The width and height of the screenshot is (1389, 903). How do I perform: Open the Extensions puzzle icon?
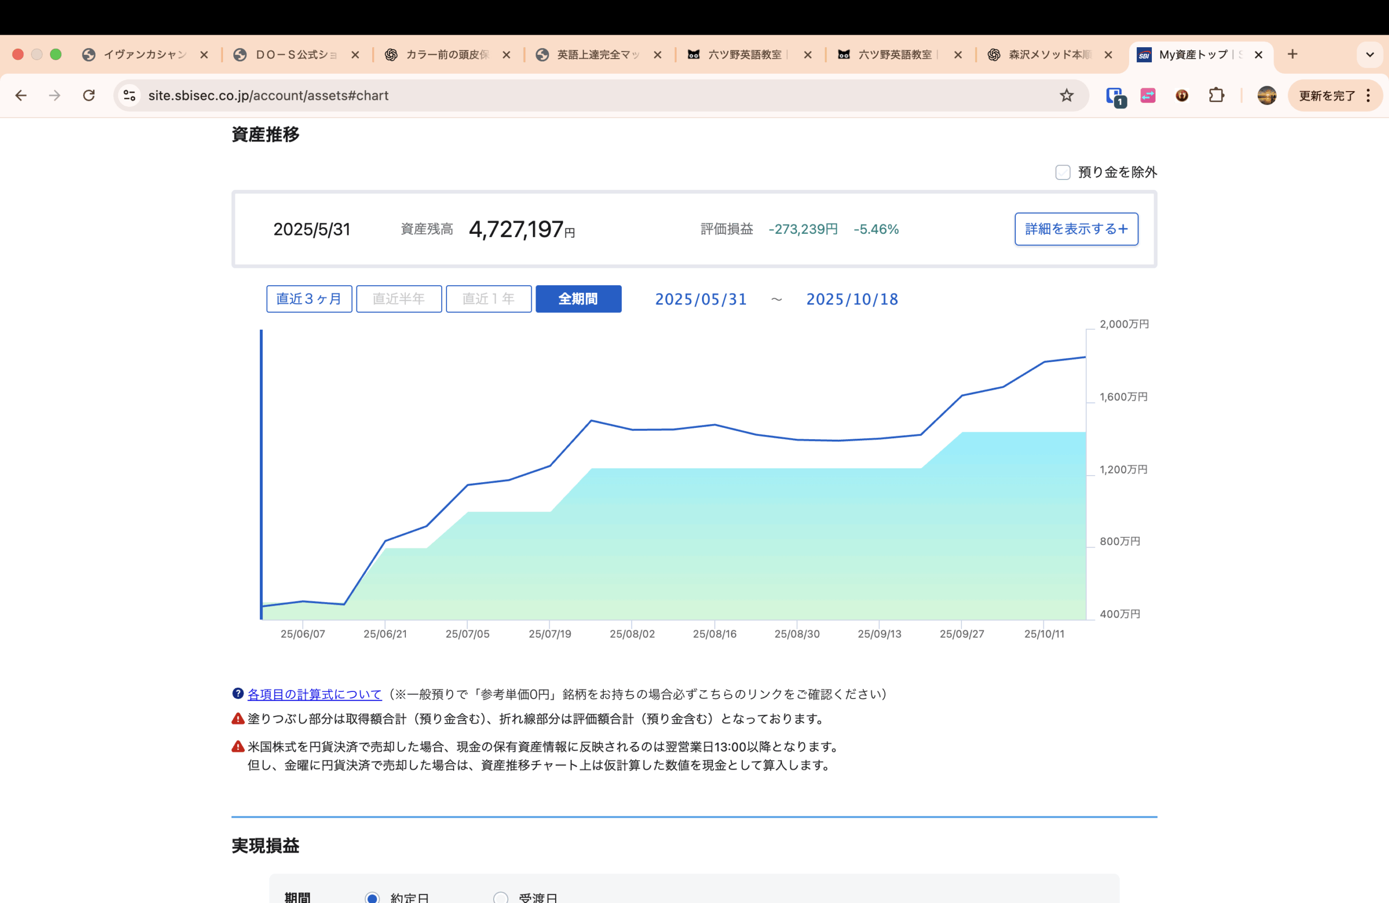1216,95
